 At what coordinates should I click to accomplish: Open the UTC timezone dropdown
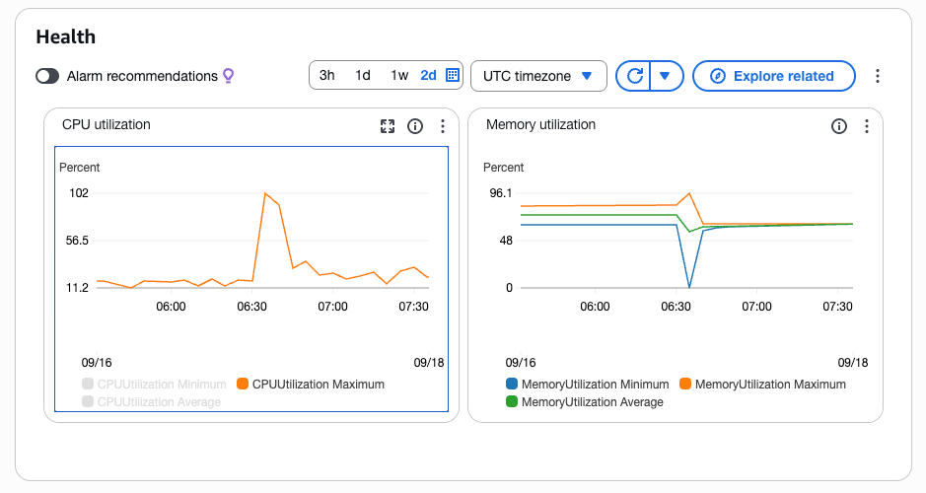538,76
